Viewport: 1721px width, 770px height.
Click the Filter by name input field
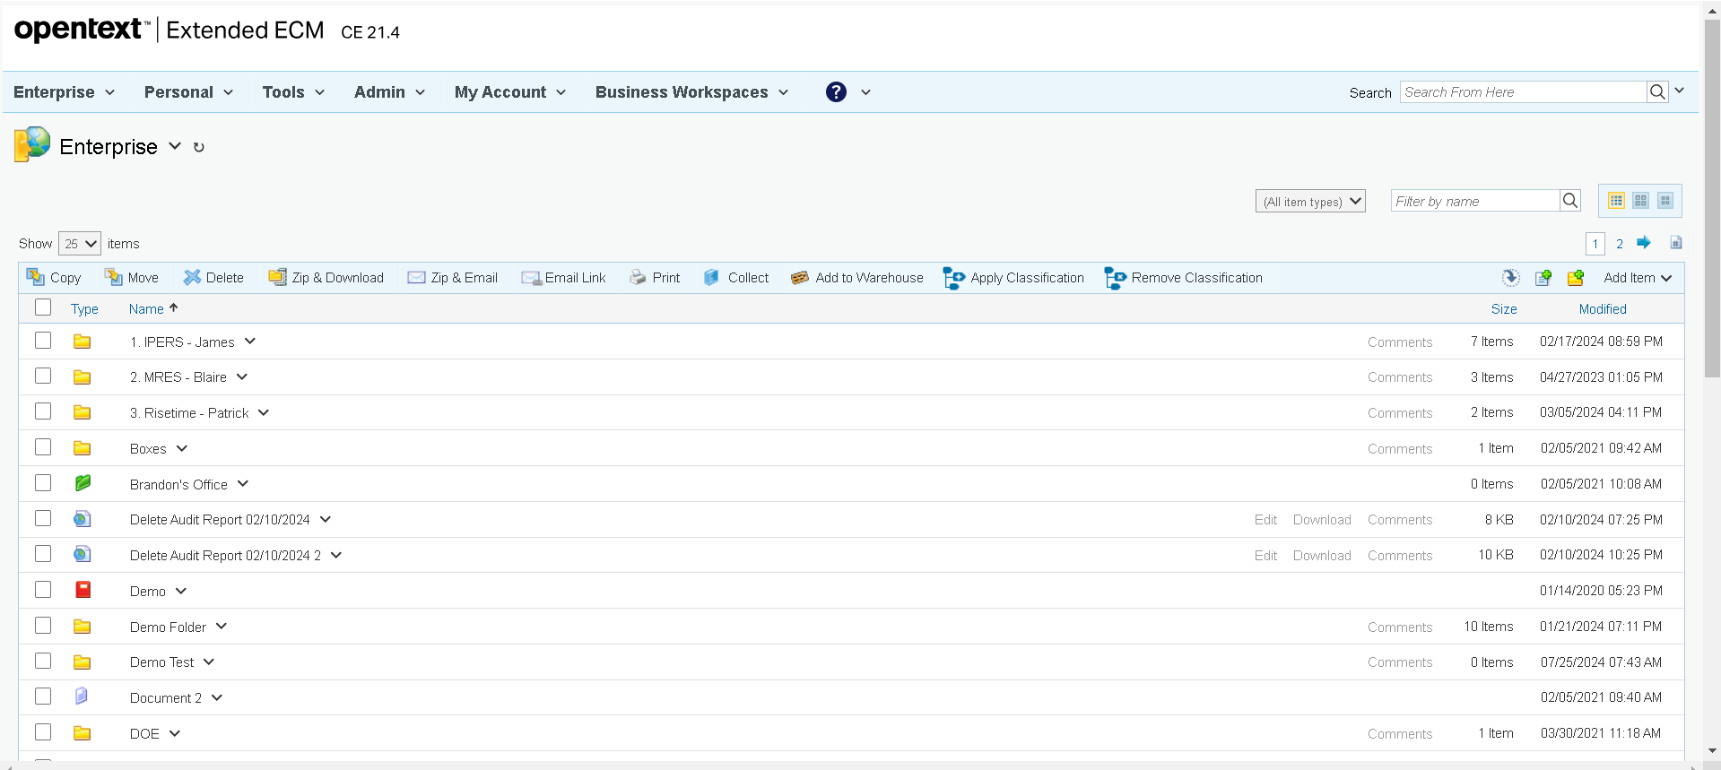1475,202
